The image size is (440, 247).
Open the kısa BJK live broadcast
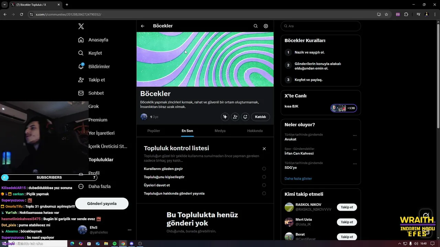291,106
